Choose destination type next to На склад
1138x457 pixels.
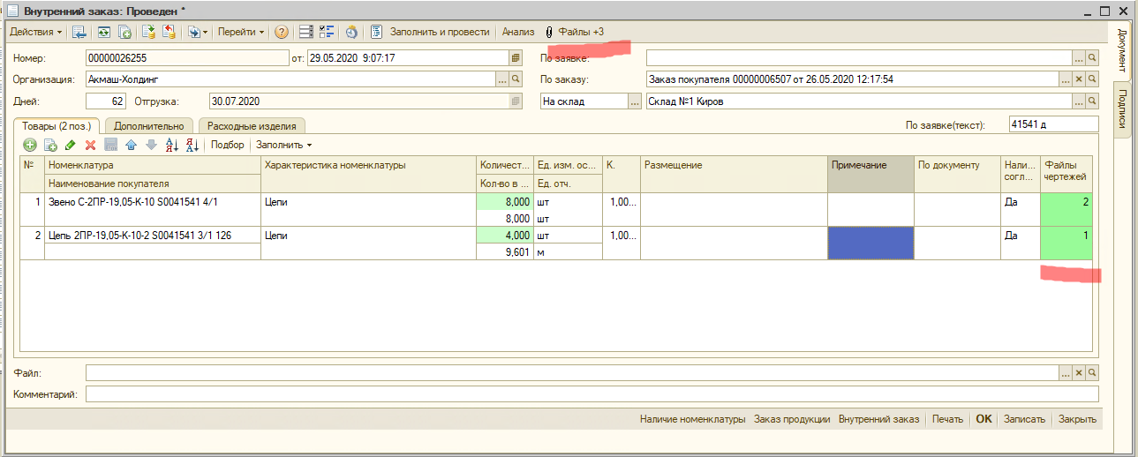[635, 101]
